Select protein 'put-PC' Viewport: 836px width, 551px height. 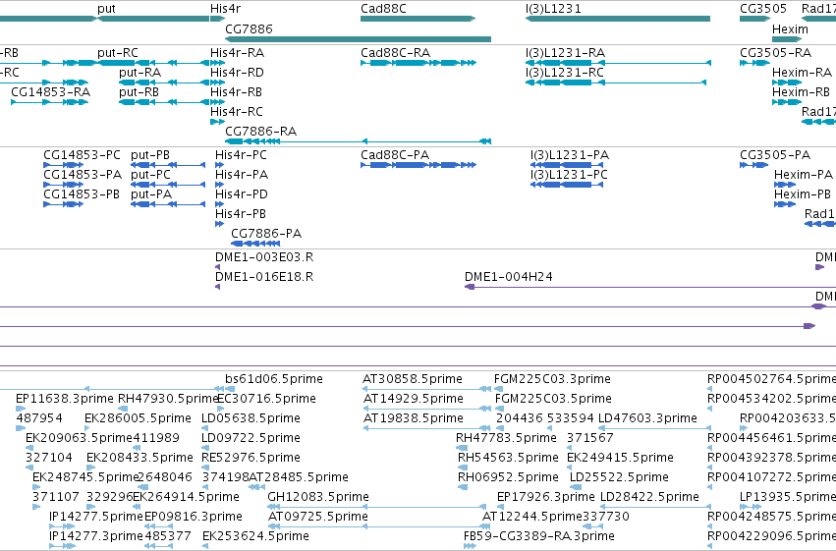150,175
